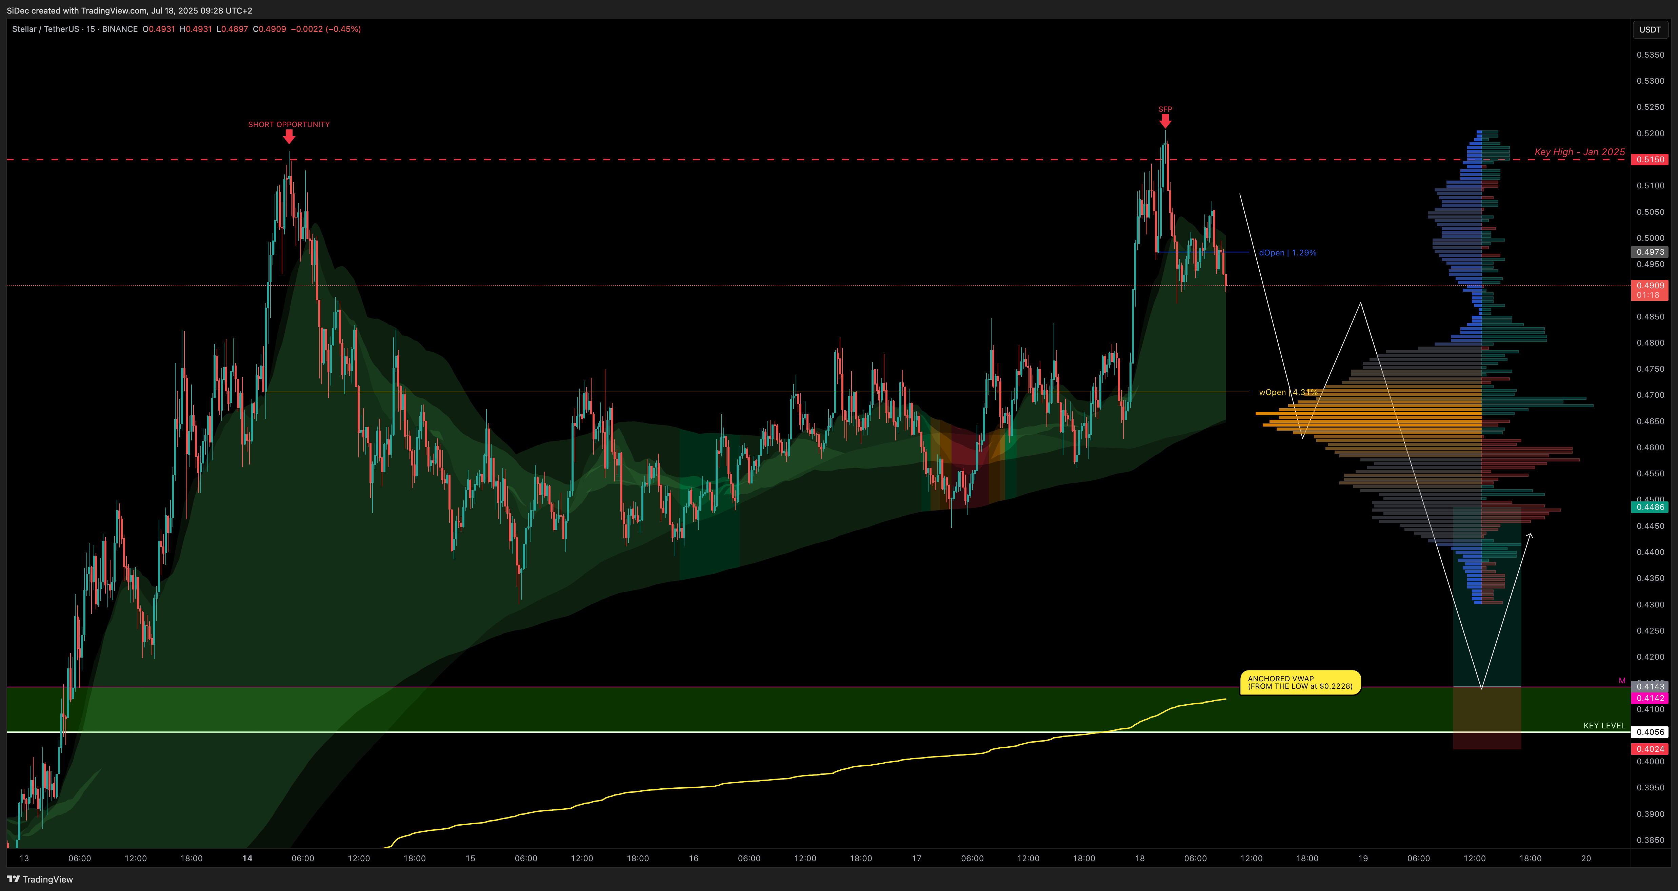
Task: Click the red 0.5150 price tag
Action: tap(1650, 160)
